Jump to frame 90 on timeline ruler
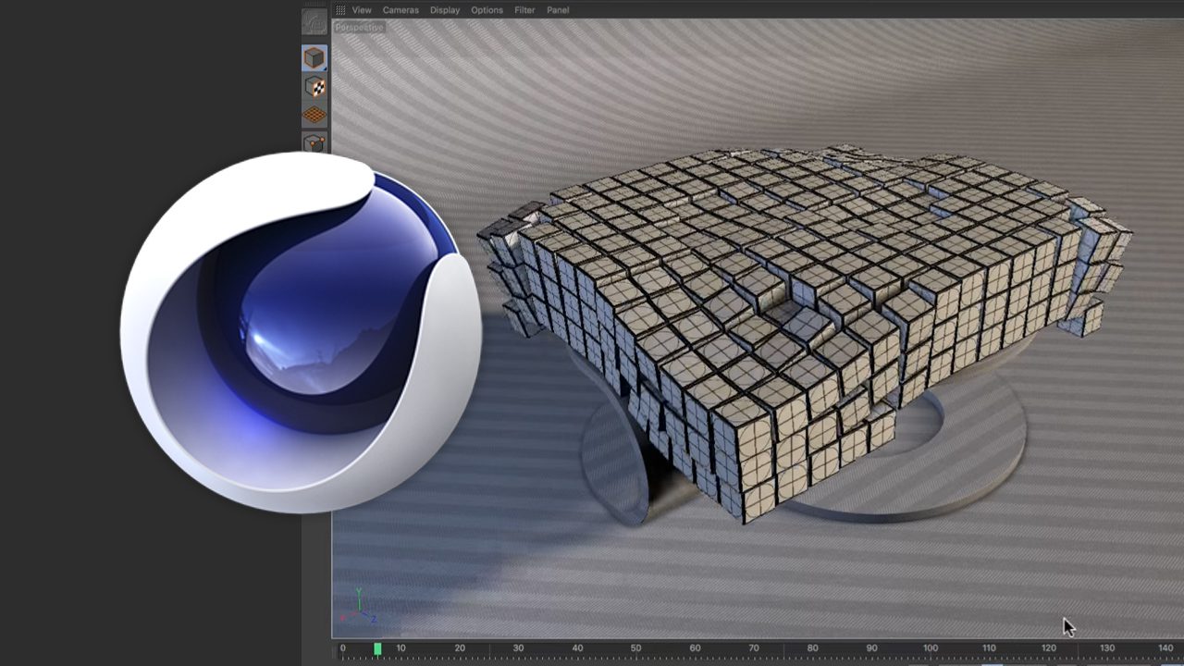 (x=871, y=648)
